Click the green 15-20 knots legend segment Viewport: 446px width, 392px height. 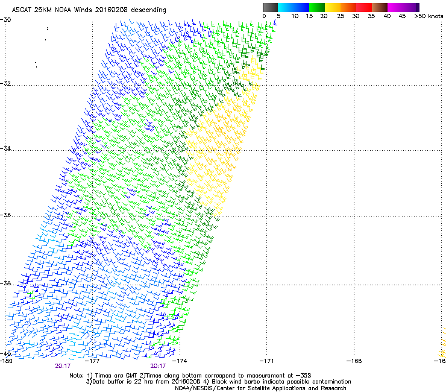(317, 7)
